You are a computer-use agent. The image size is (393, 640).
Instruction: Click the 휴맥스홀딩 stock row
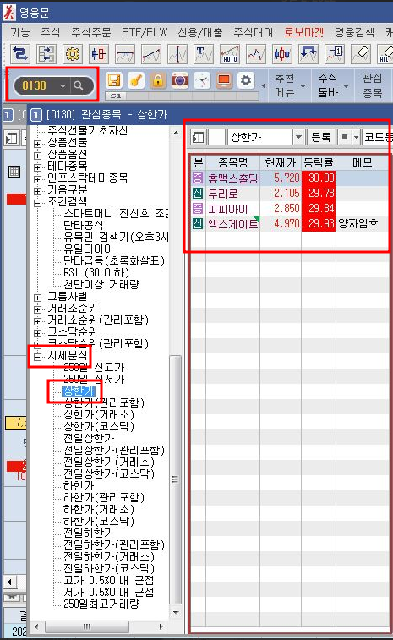tap(289, 178)
